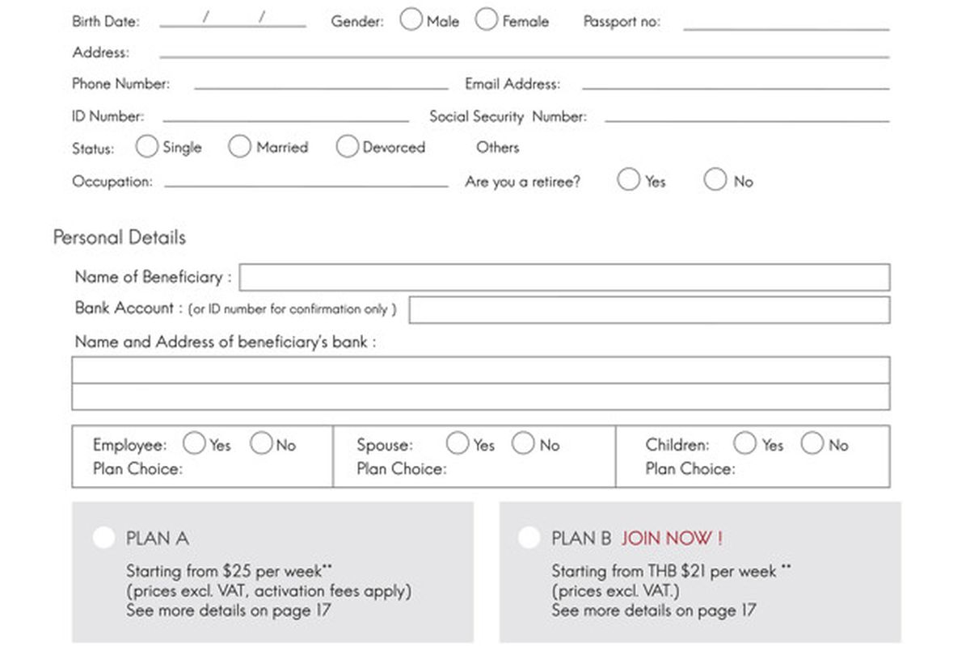
Task: Select Yes under Employee
Action: pos(194,443)
